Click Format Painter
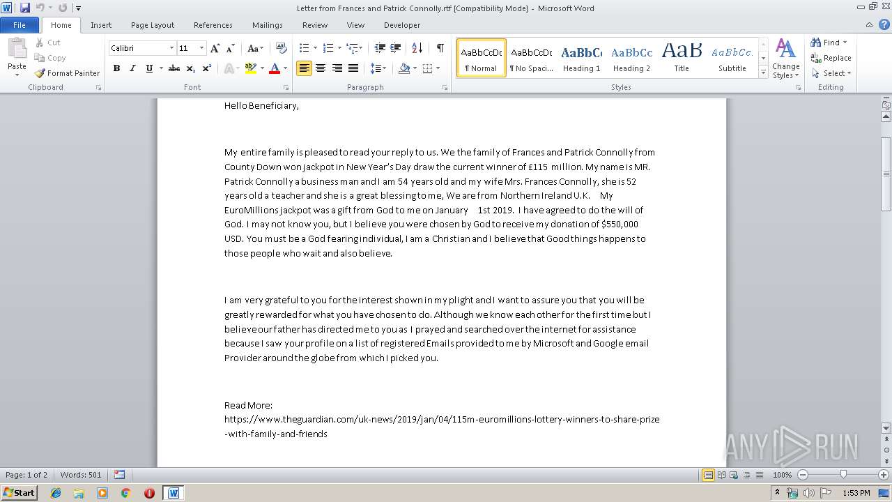The width and height of the screenshot is (892, 502). (x=67, y=73)
